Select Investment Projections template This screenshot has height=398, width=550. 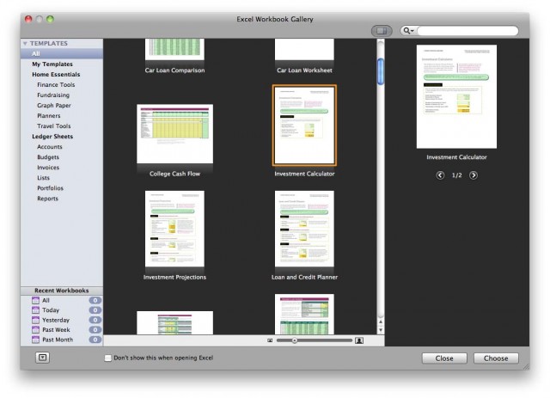pyautogui.click(x=174, y=229)
